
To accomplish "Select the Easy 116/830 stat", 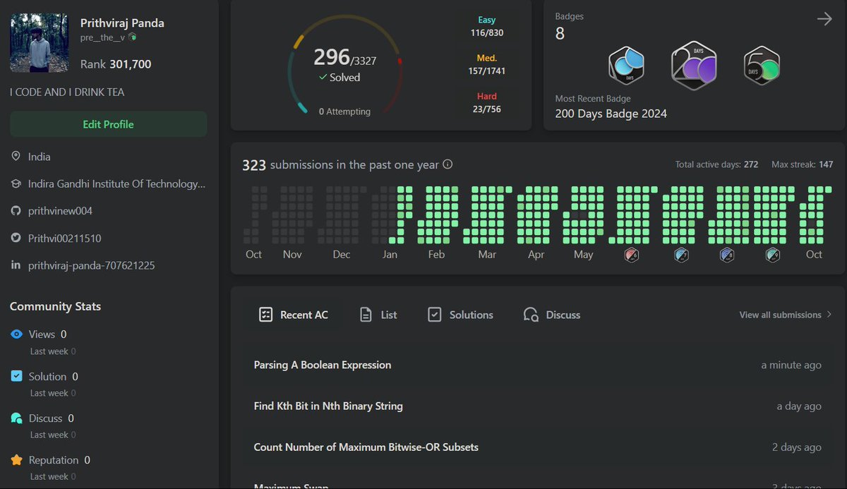I will point(487,26).
